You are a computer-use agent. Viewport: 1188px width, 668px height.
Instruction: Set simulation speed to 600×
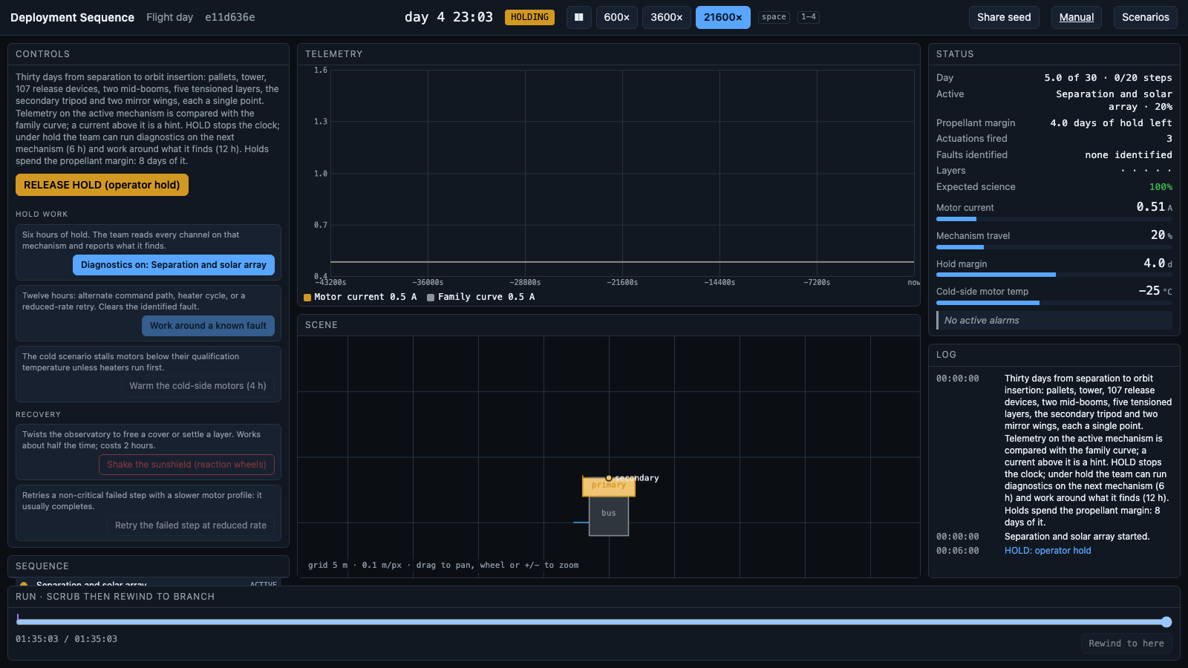pyautogui.click(x=617, y=17)
